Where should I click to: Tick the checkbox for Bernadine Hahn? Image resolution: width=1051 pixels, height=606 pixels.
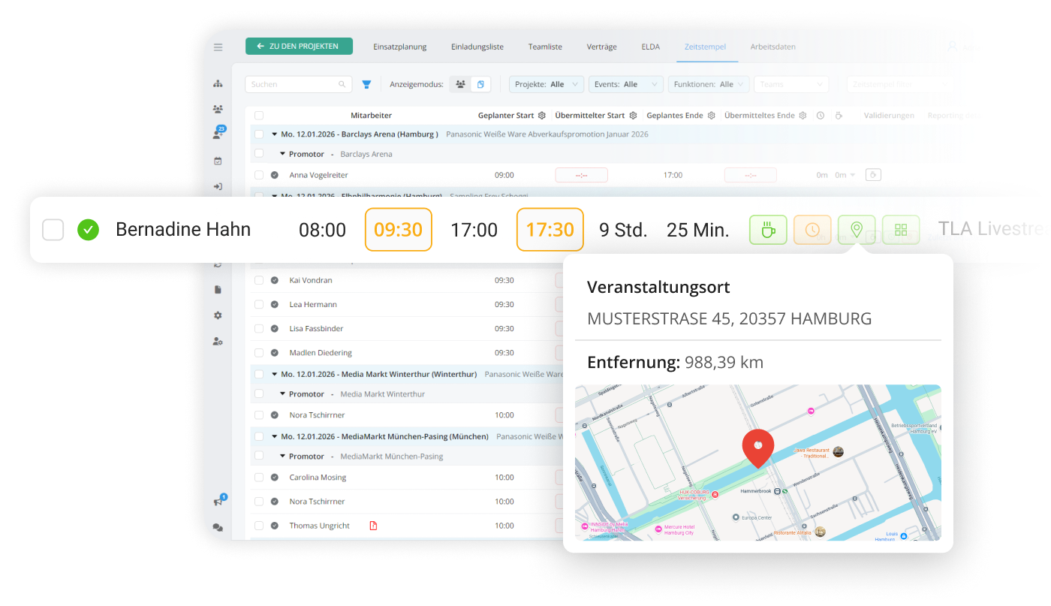53,230
